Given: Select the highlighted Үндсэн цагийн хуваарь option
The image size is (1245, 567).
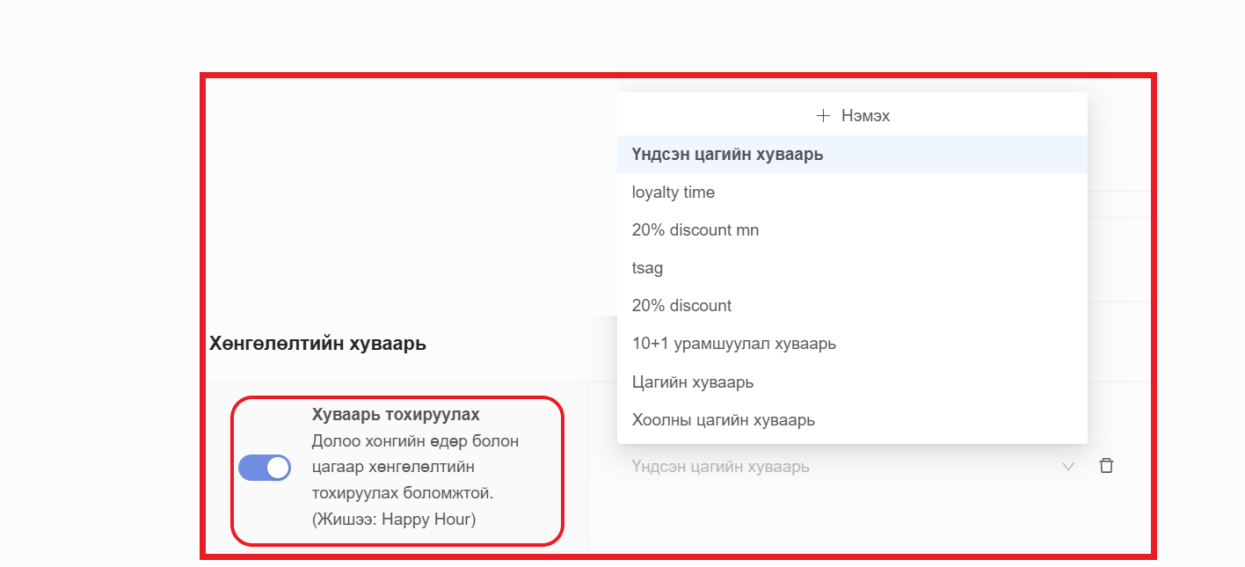Looking at the screenshot, I should pyautogui.click(x=727, y=155).
